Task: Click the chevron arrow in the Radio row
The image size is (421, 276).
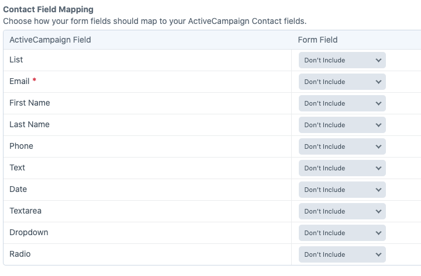Action: click(378, 254)
